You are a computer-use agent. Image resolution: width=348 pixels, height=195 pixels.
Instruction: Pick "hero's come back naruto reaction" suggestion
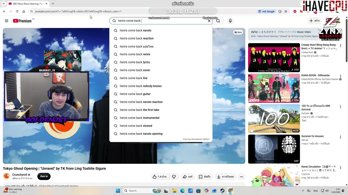pyautogui.click(x=161, y=102)
